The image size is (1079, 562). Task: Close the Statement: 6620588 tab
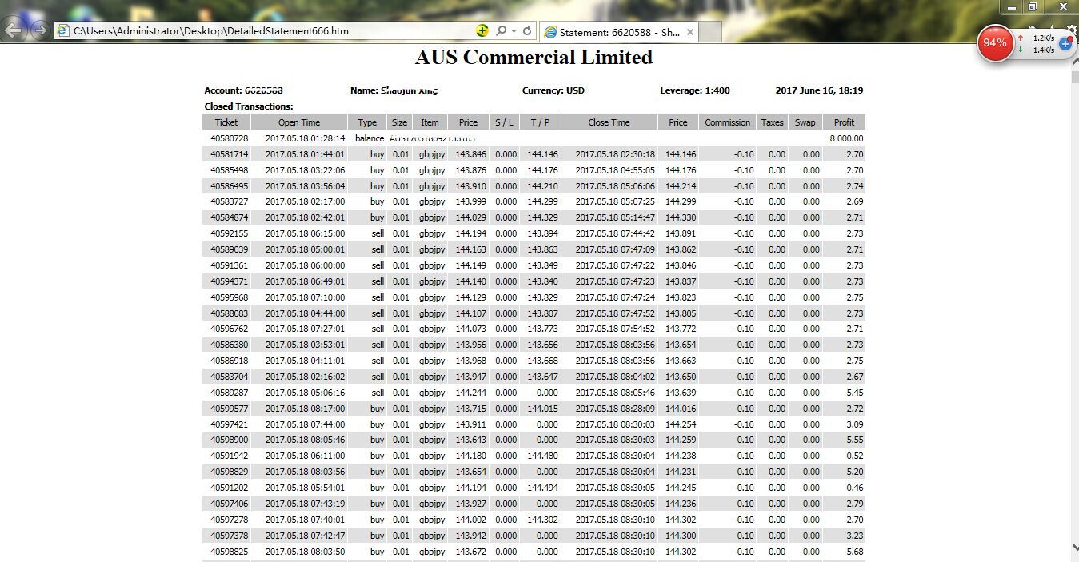(x=690, y=32)
